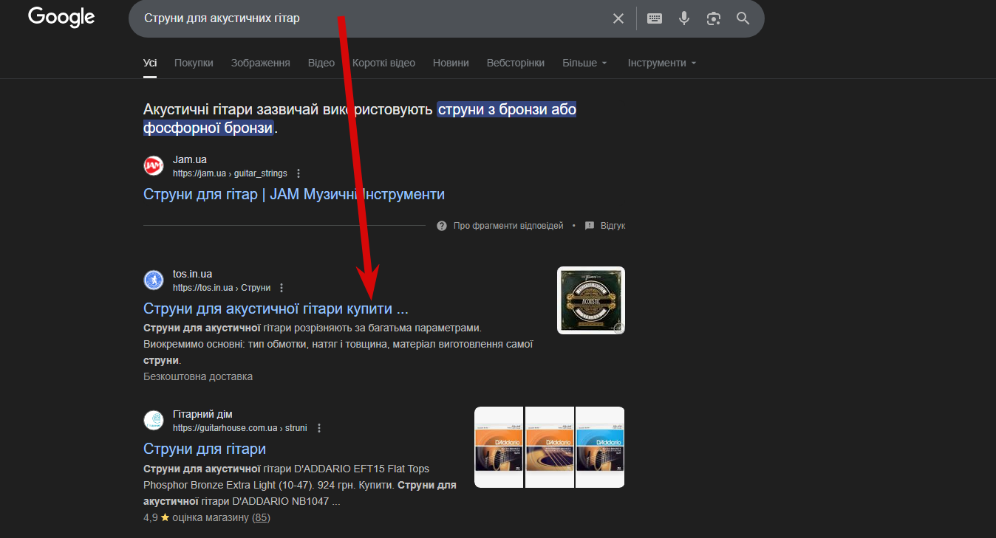This screenshot has width=996, height=538.
Task: Click highlighted 'струни з бронзи або' snippet text
Action: tap(507, 110)
